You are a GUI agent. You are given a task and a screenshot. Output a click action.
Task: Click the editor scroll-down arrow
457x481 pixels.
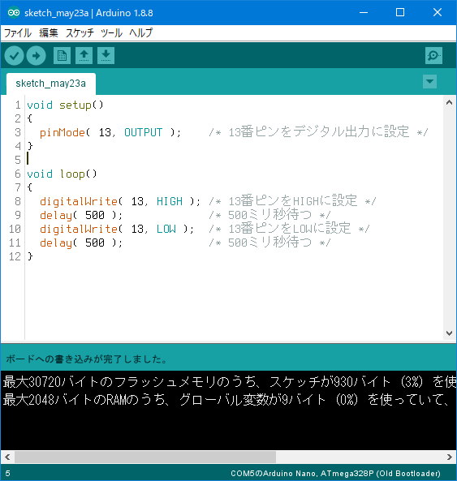pyautogui.click(x=450, y=333)
